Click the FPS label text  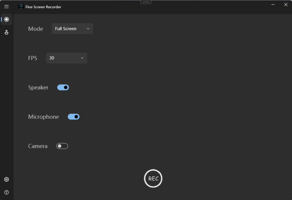pyautogui.click(x=33, y=58)
